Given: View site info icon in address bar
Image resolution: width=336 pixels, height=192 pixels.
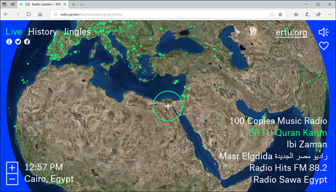Looking at the screenshot, I should (x=55, y=14).
